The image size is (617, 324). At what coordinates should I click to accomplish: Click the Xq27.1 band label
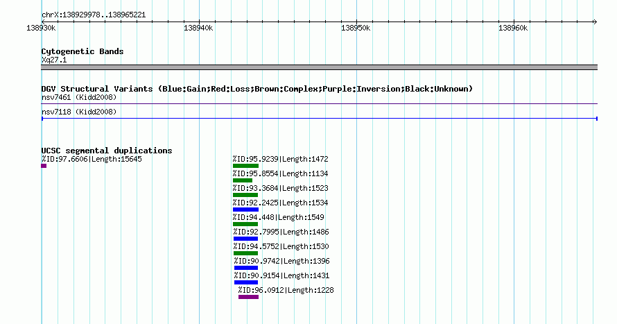[x=54, y=60]
